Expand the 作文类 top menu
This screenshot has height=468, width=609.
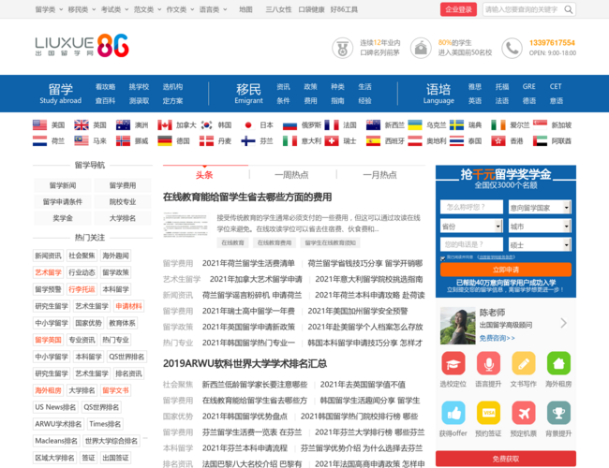[180, 9]
